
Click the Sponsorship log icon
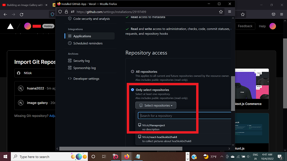(x=70, y=68)
